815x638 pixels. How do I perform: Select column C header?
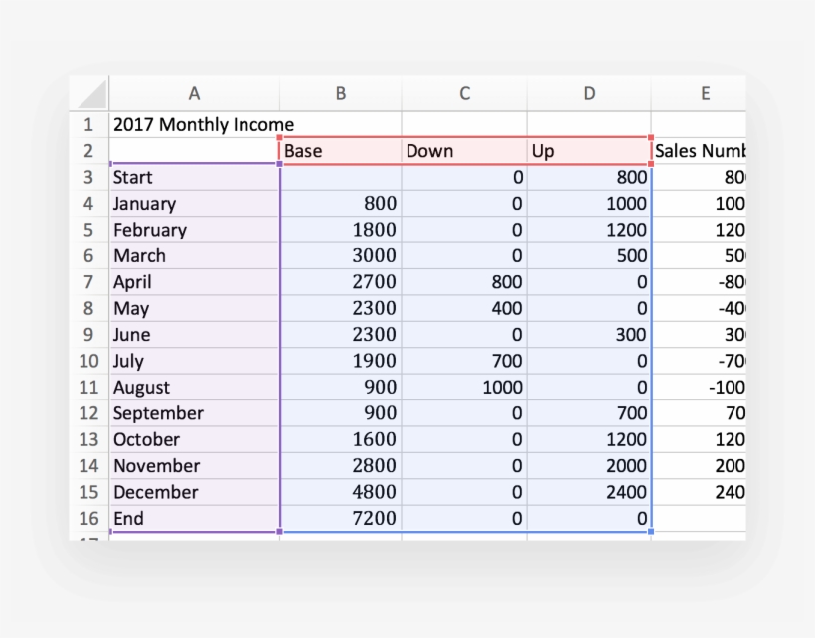coord(464,93)
